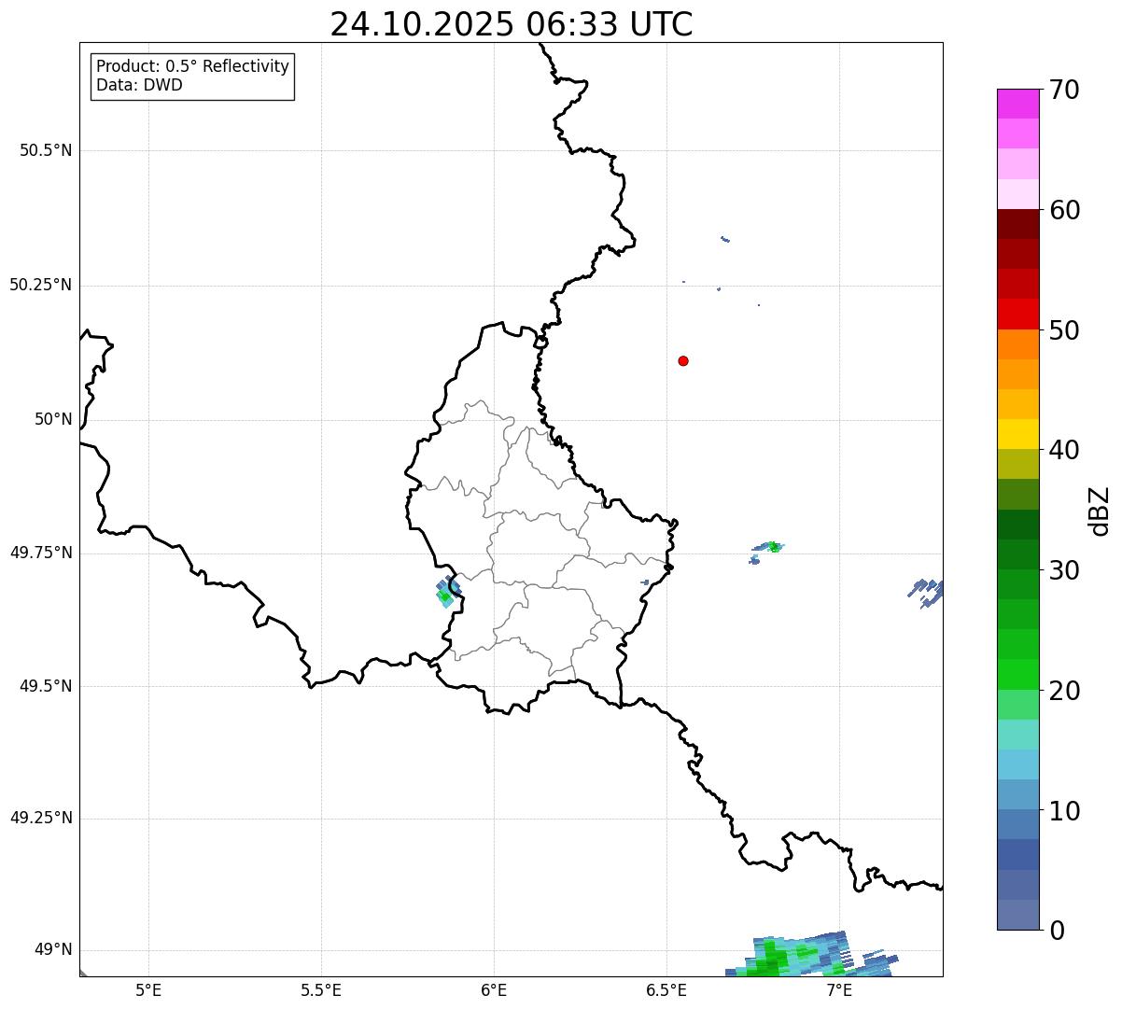Click the 5°E longitude tick label

148,989
